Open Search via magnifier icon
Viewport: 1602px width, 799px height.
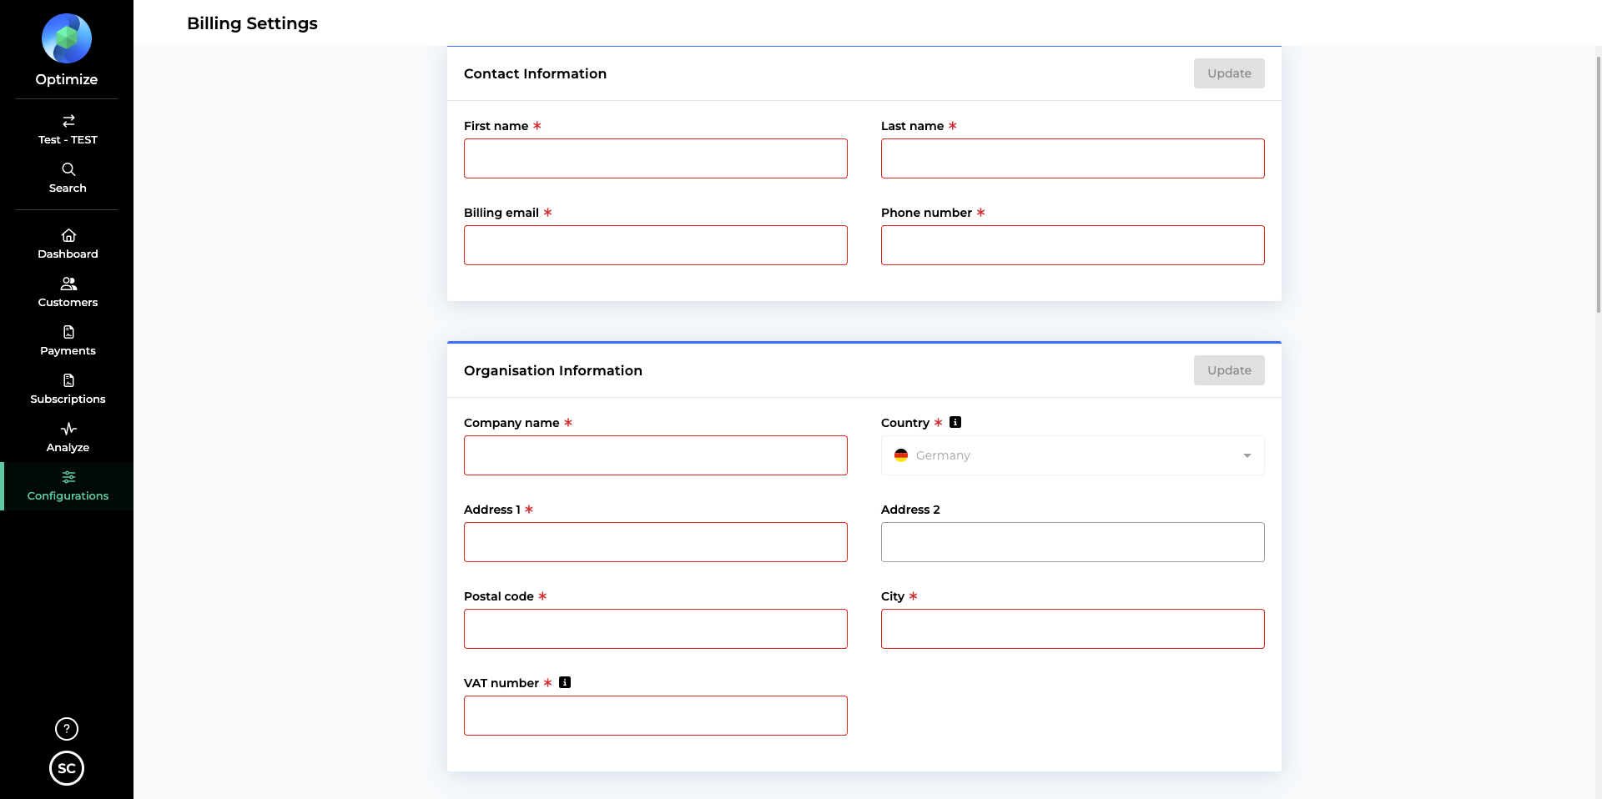pos(68,169)
